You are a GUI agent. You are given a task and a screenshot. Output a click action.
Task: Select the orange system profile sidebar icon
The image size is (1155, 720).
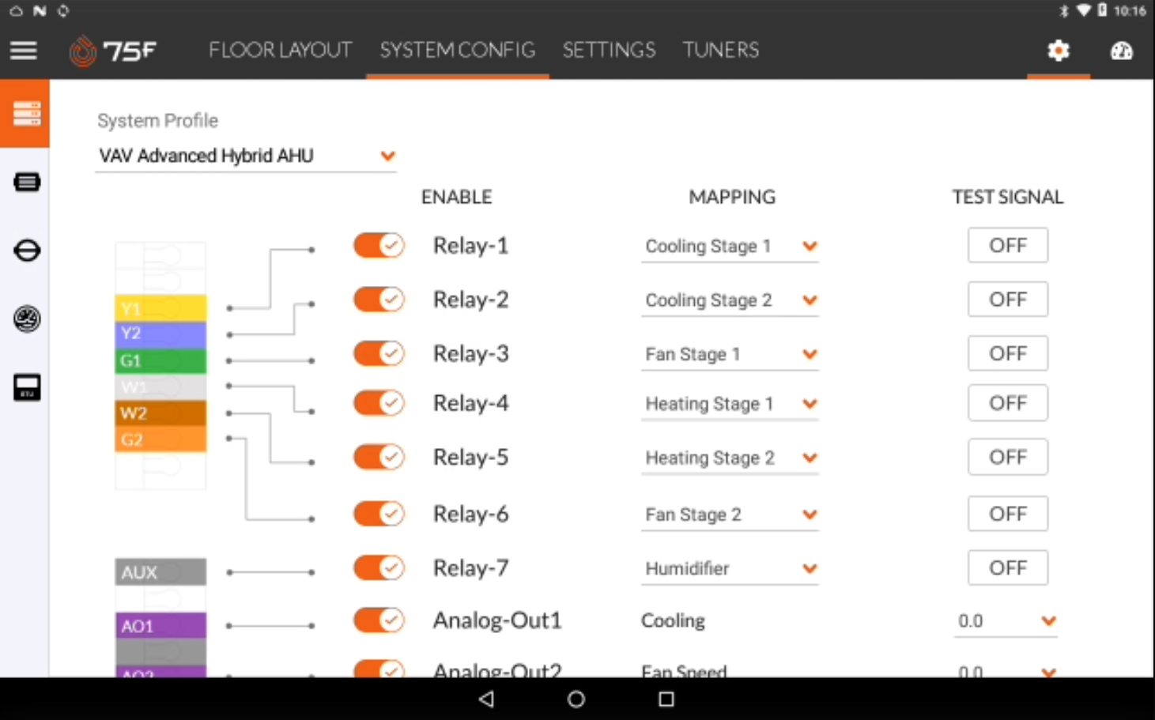tap(25, 113)
